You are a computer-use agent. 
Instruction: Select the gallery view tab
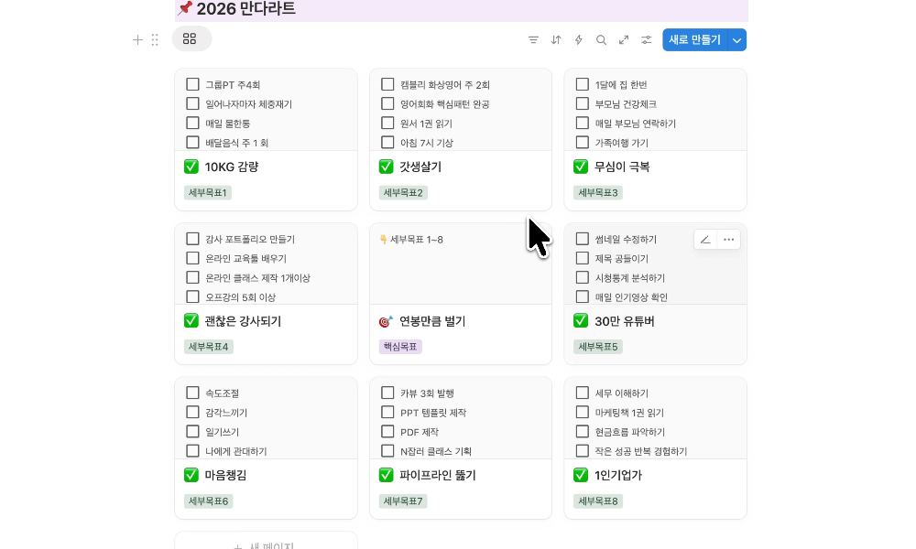point(191,39)
